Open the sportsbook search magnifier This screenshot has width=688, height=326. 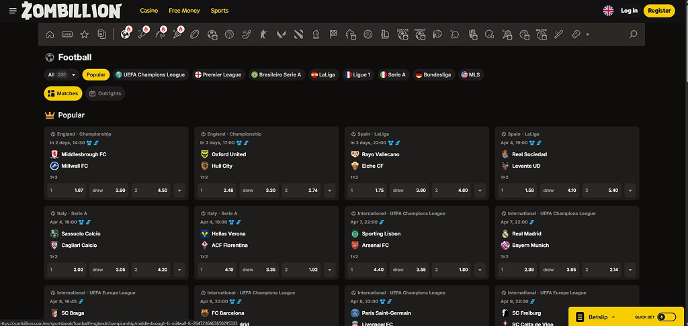coord(633,34)
